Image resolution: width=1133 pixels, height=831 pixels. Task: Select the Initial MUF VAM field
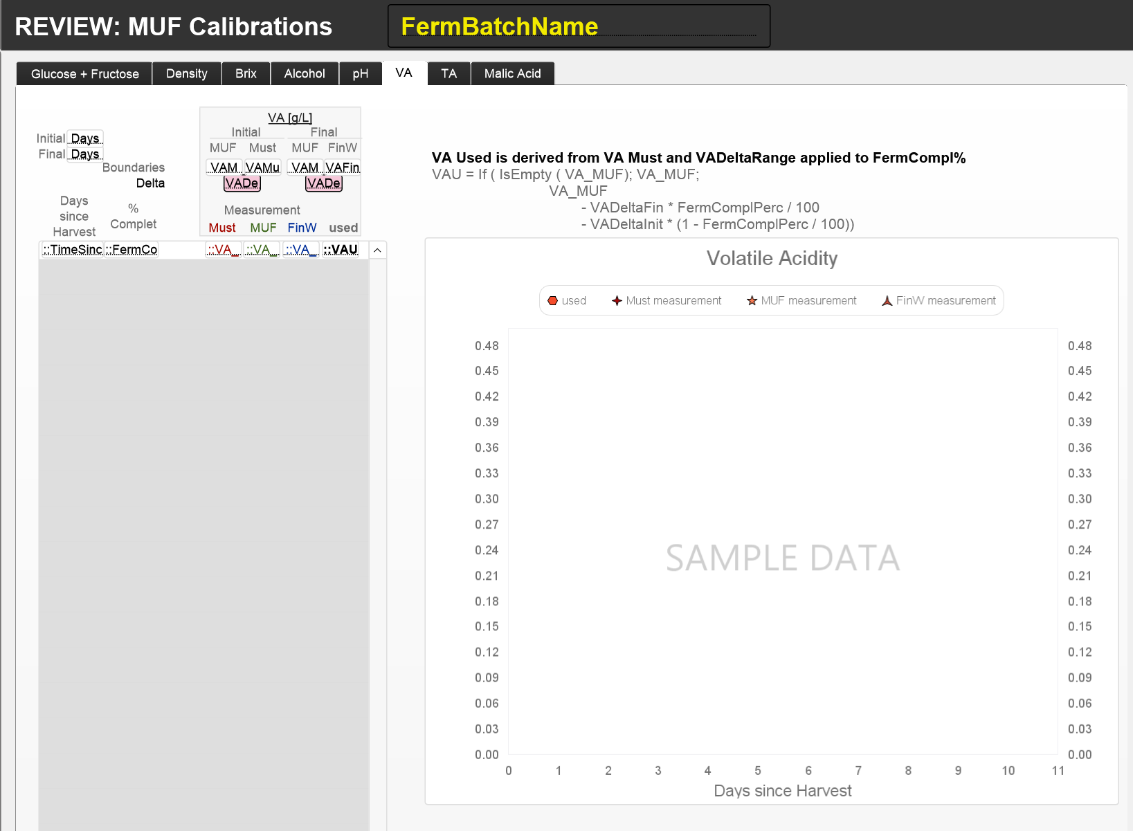pyautogui.click(x=224, y=167)
